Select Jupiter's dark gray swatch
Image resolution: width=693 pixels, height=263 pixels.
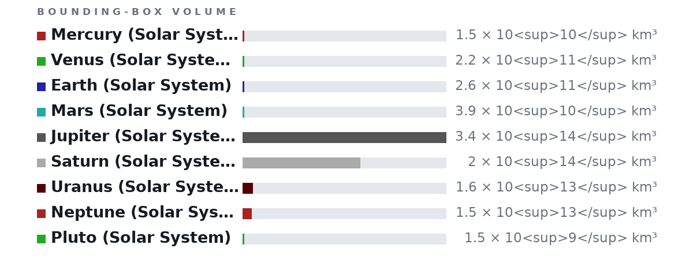pyautogui.click(x=41, y=137)
